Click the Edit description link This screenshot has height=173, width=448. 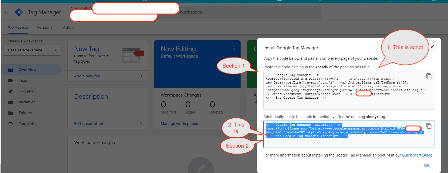[89, 124]
